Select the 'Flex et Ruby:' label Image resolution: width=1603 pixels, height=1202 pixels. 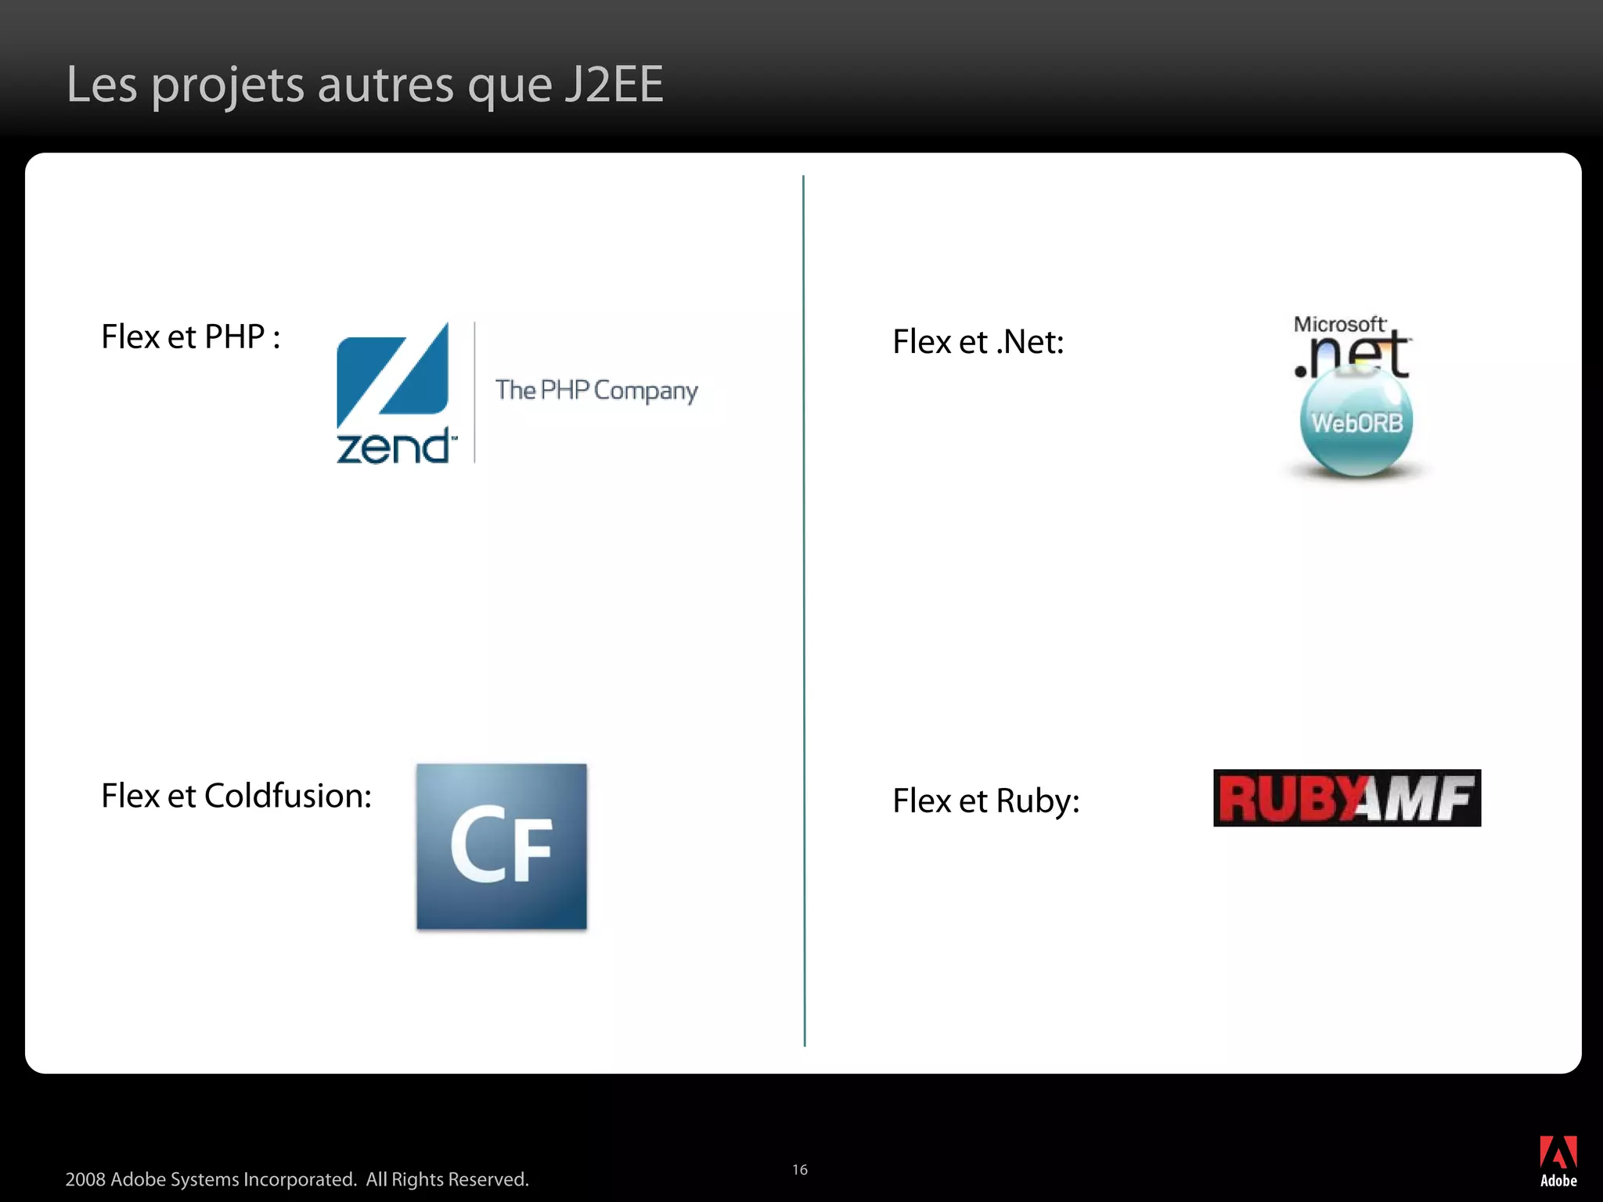point(986,801)
